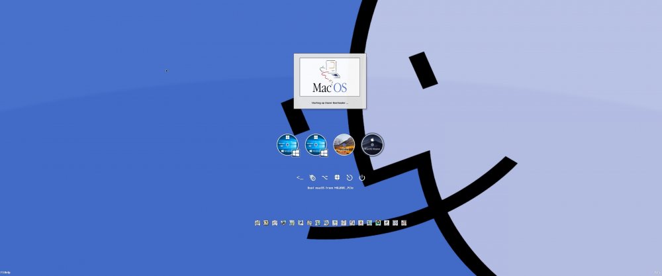Launch the UEFI shell tool
The width and height of the screenshot is (662, 276).
click(x=300, y=177)
